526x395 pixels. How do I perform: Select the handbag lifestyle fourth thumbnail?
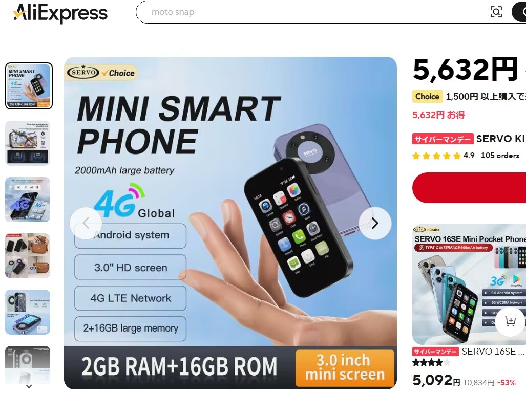[x=28, y=256]
